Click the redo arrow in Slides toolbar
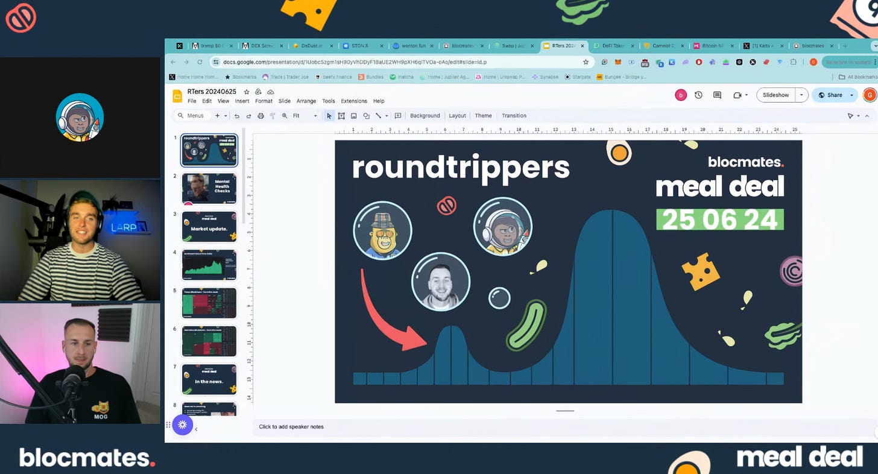 point(248,116)
